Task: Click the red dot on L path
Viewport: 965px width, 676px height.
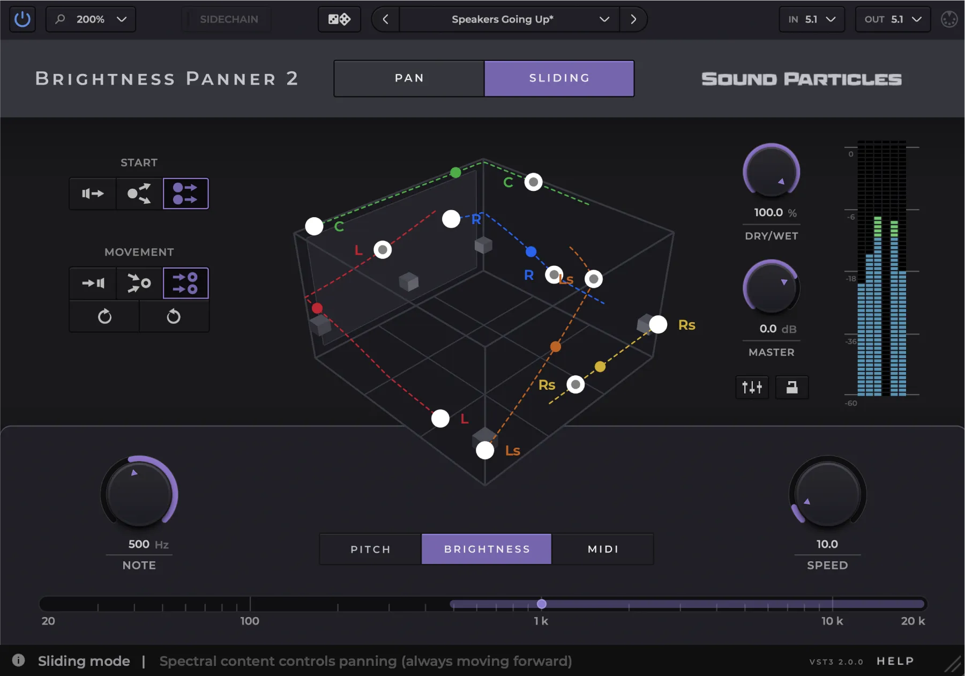Action: click(x=317, y=308)
